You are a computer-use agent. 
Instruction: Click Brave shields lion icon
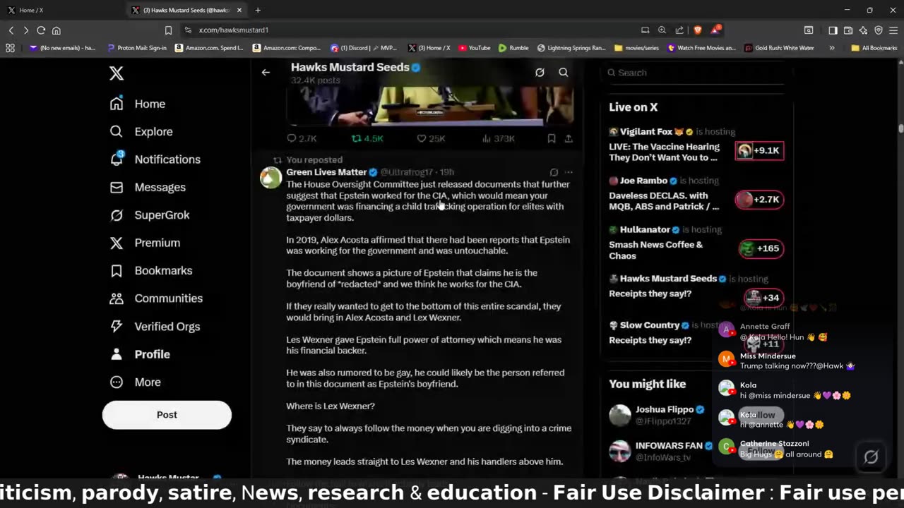[x=698, y=30]
